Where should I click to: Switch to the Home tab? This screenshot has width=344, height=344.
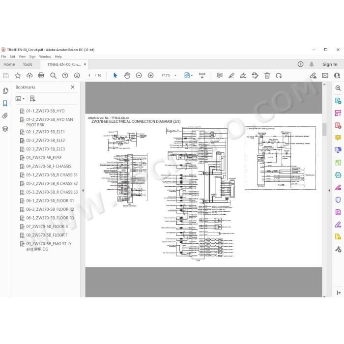[9, 64]
